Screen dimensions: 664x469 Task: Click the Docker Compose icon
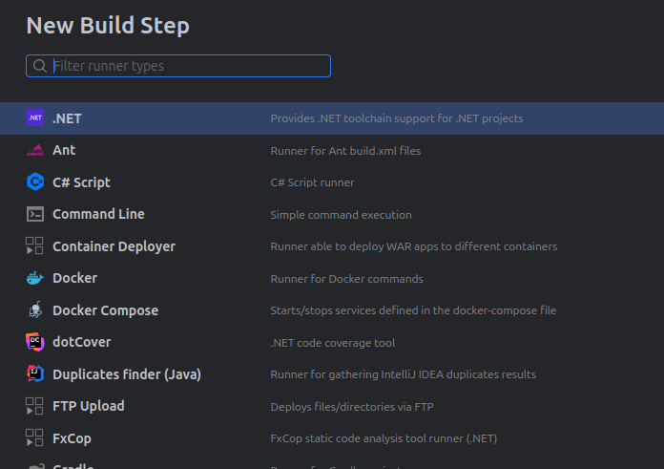tap(35, 310)
